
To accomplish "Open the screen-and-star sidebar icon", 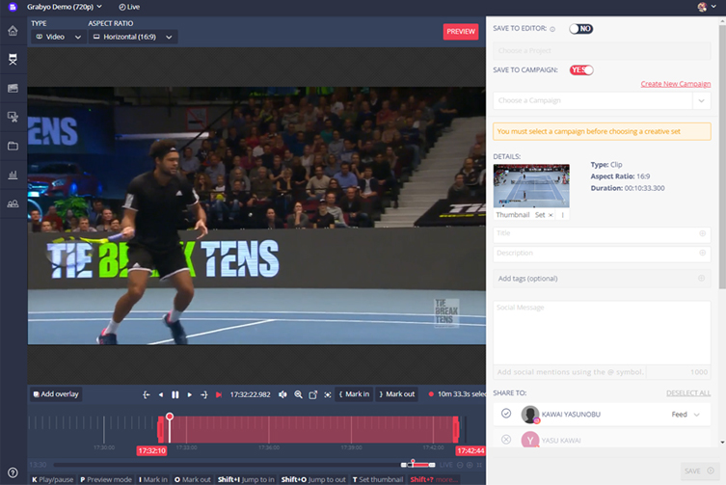I will coord(13,117).
